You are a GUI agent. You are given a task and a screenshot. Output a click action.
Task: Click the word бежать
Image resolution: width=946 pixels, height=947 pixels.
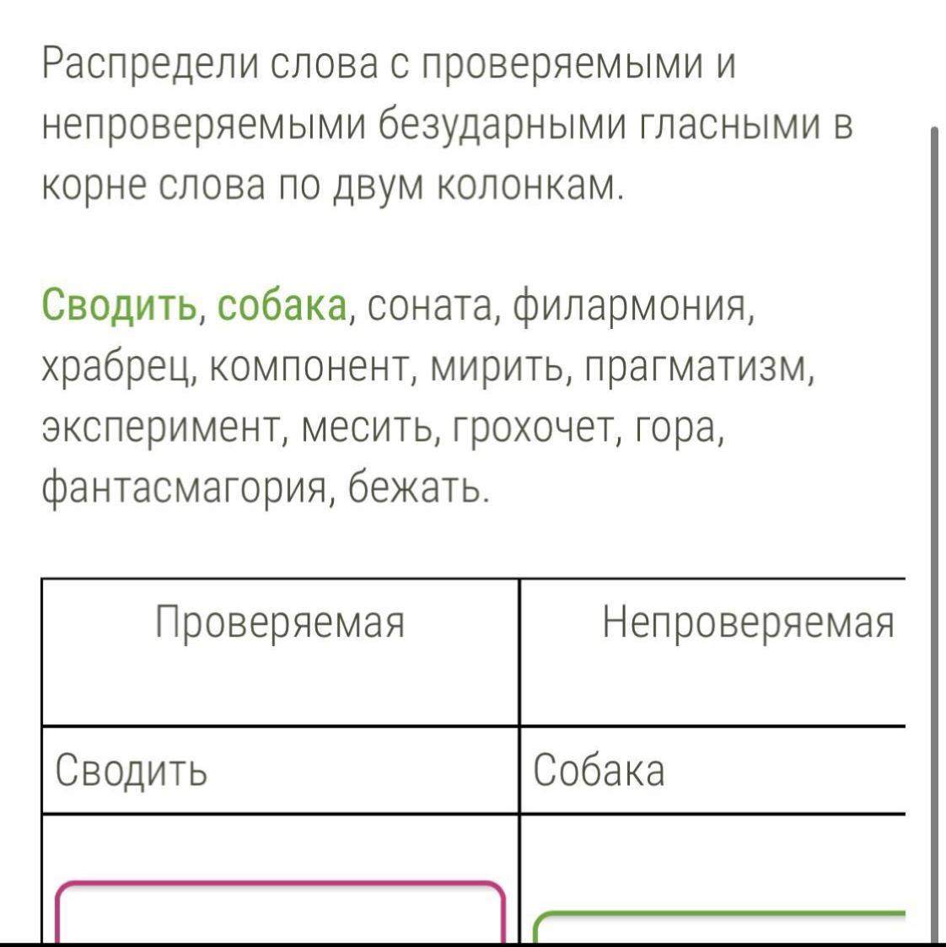pos(416,488)
